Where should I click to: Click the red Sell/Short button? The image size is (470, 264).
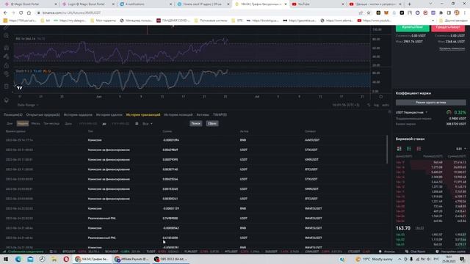click(448, 28)
